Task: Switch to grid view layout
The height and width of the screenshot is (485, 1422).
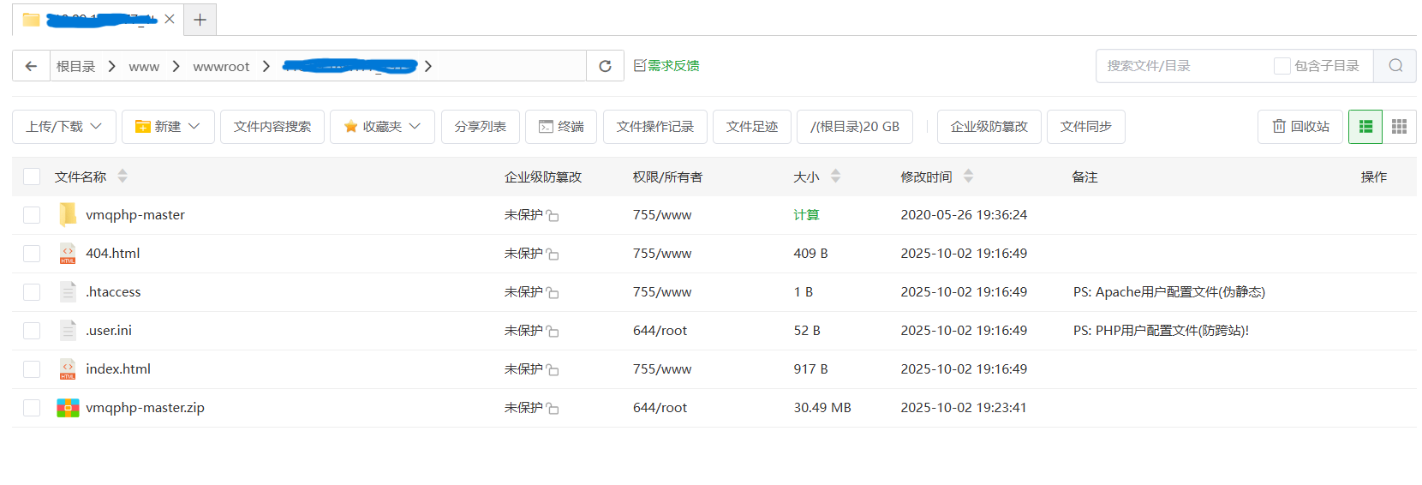Action: [x=1399, y=127]
